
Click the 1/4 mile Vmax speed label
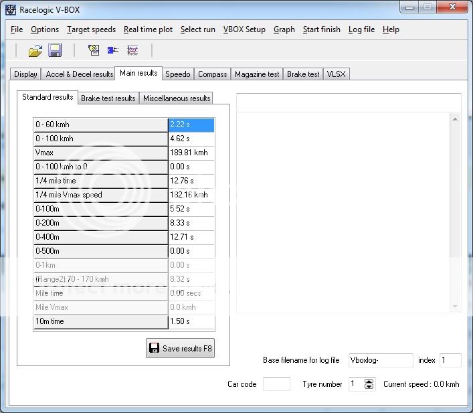coord(101,195)
